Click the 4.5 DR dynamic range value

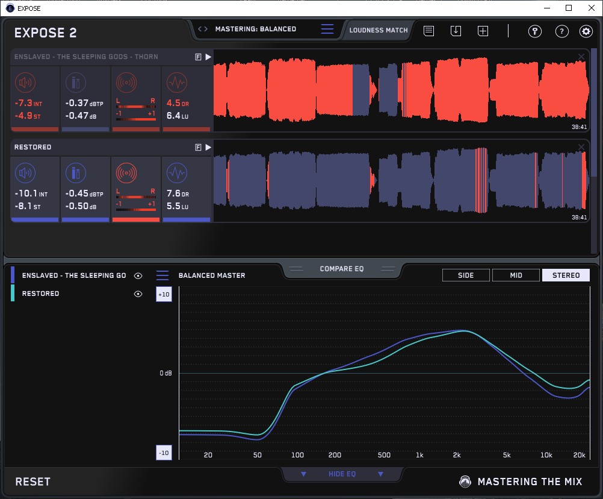coord(178,103)
